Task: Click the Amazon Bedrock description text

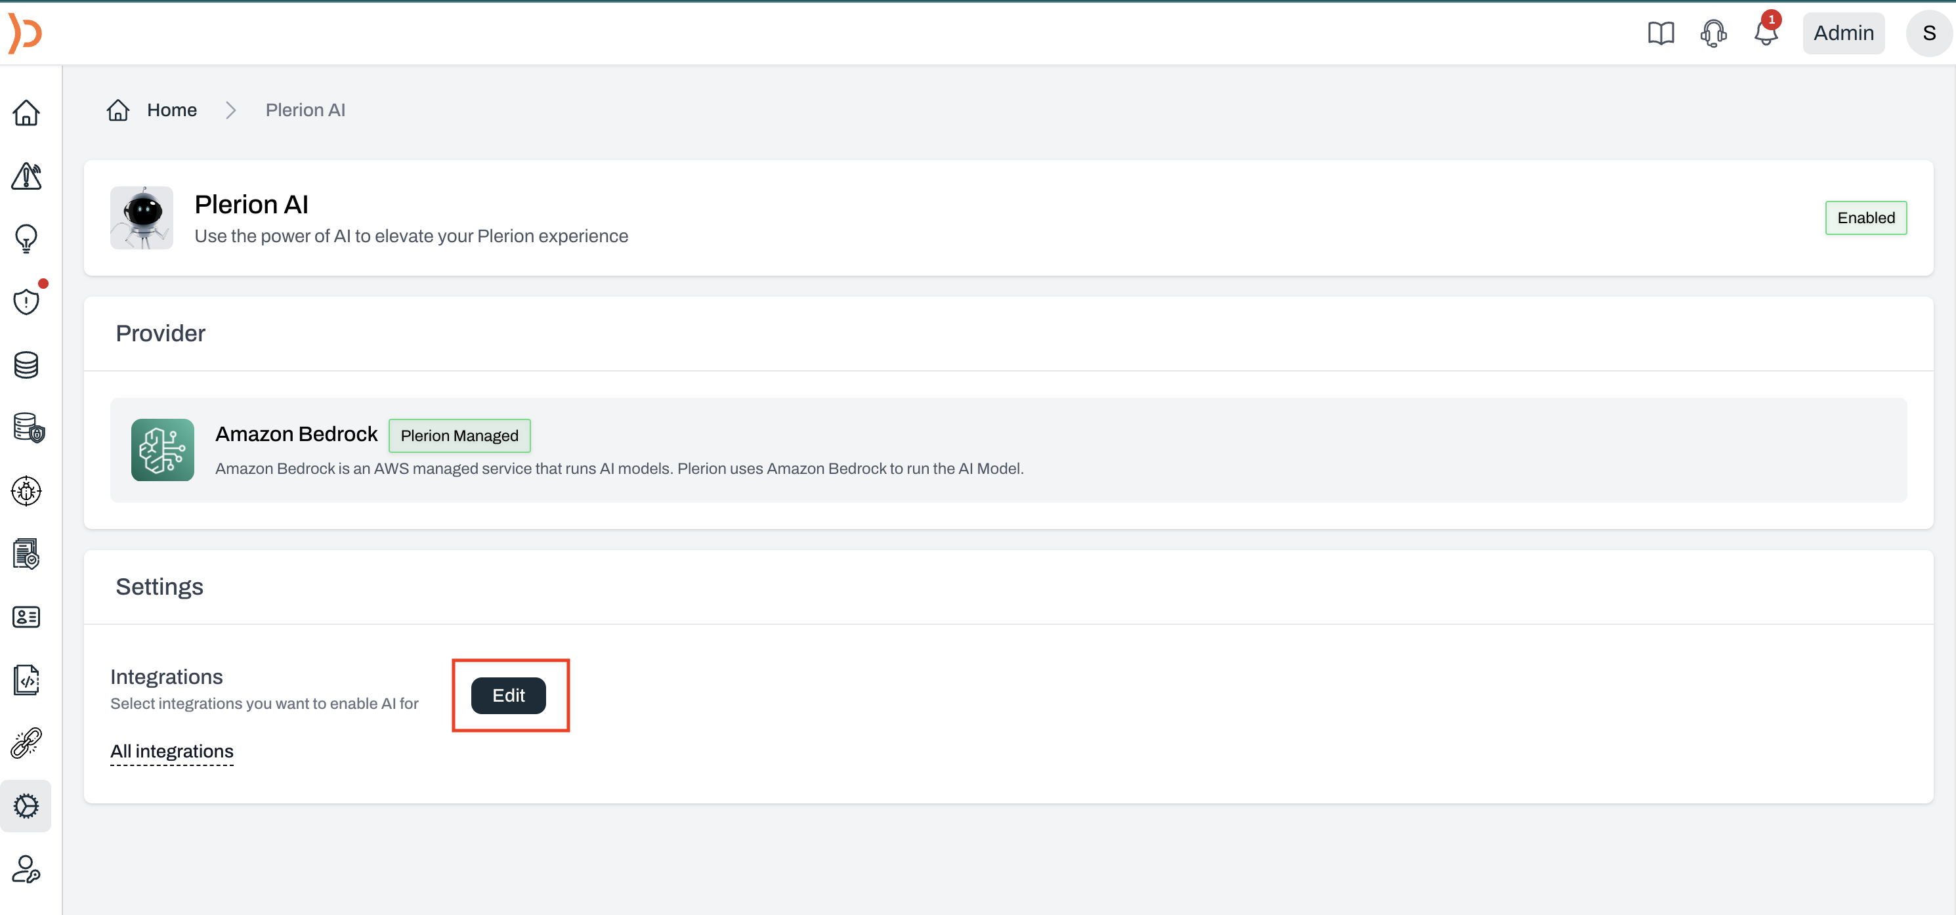Action: click(619, 469)
